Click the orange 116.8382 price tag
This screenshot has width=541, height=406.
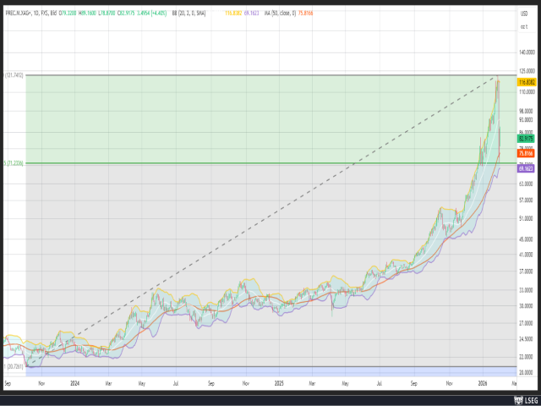pyautogui.click(x=526, y=82)
